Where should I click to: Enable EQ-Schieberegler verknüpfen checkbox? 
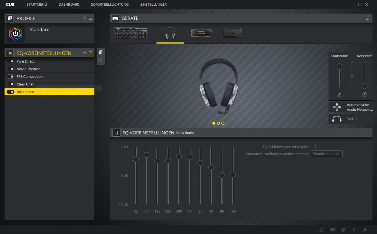313,147
